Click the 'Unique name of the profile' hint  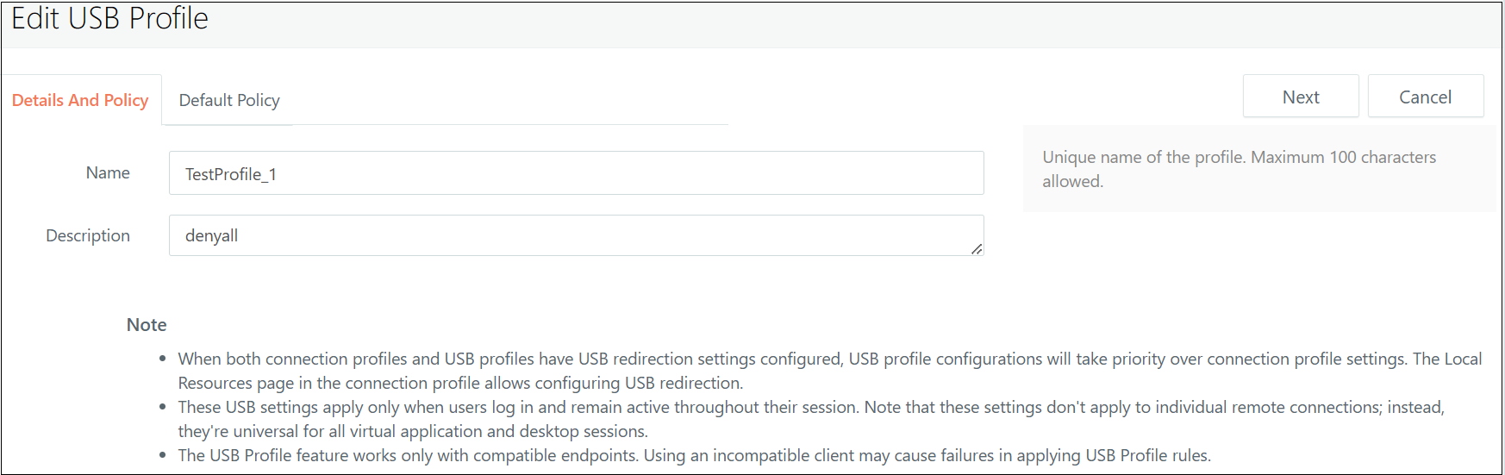point(1239,169)
